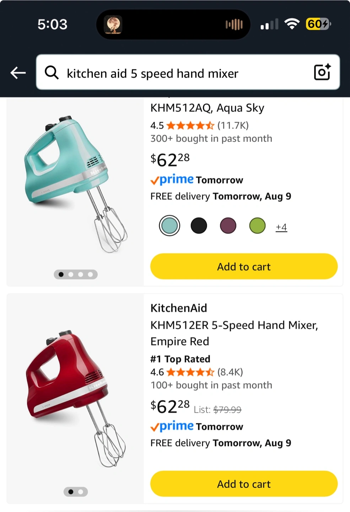The height and width of the screenshot is (512, 350).
Task: Tap the second image dot on Aqua mixer
Action: [71, 274]
